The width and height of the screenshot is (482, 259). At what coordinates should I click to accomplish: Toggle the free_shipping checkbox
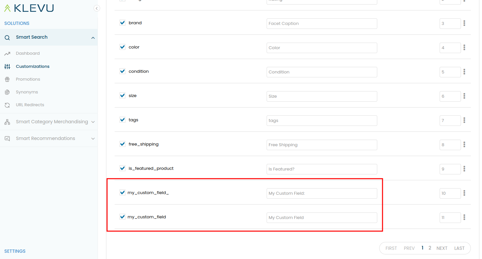[x=122, y=144]
